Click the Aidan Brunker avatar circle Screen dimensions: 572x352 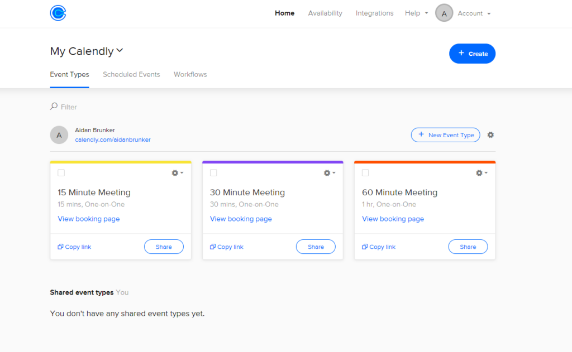59,135
